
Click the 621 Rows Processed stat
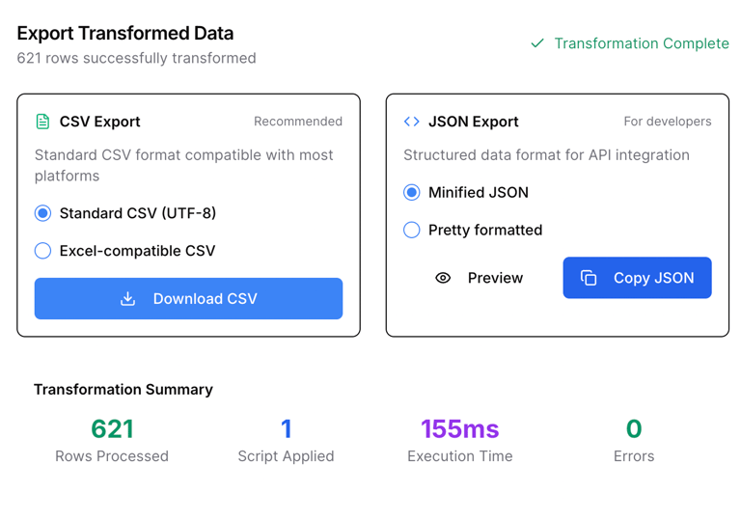pyautogui.click(x=112, y=440)
